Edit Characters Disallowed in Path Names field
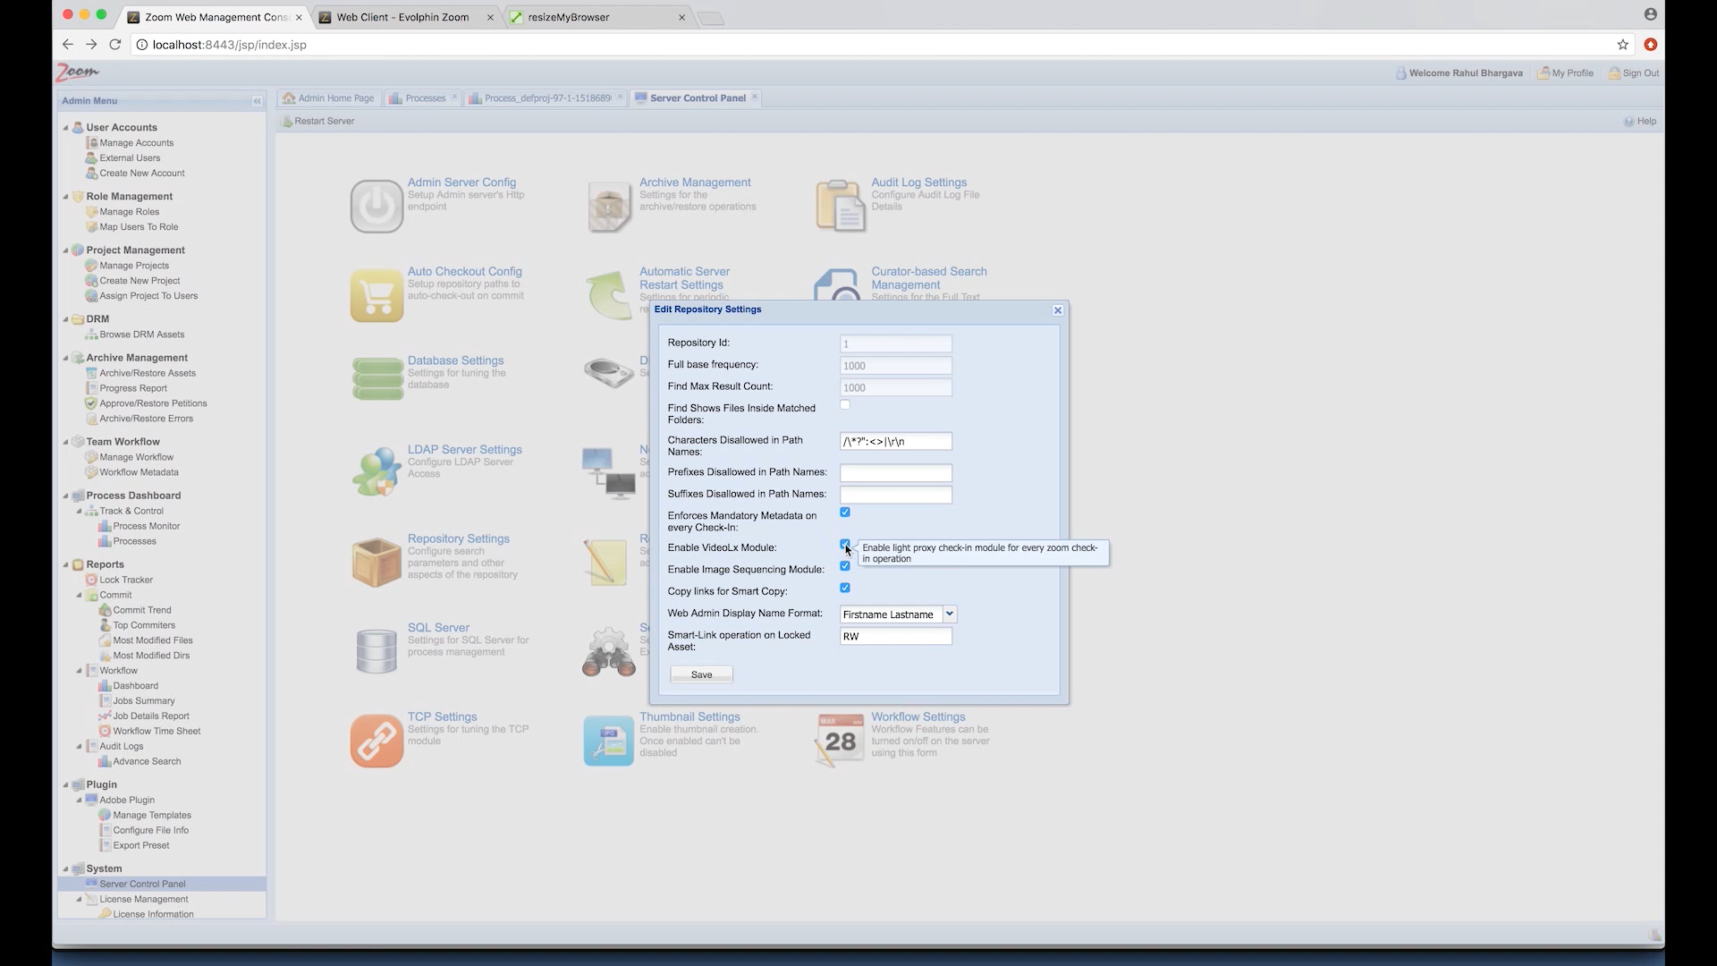The width and height of the screenshot is (1717, 966). coord(896,442)
